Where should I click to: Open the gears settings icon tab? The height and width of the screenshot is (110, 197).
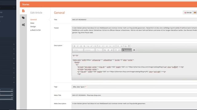tap(23, 25)
